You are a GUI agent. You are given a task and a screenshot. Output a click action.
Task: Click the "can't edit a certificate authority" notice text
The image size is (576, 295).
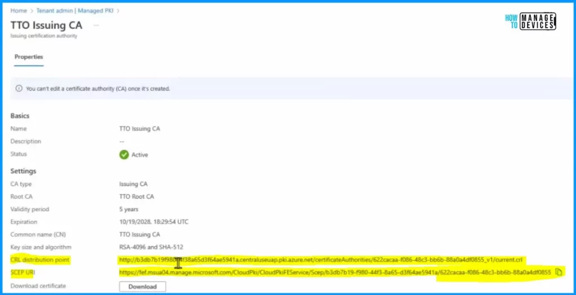click(98, 88)
